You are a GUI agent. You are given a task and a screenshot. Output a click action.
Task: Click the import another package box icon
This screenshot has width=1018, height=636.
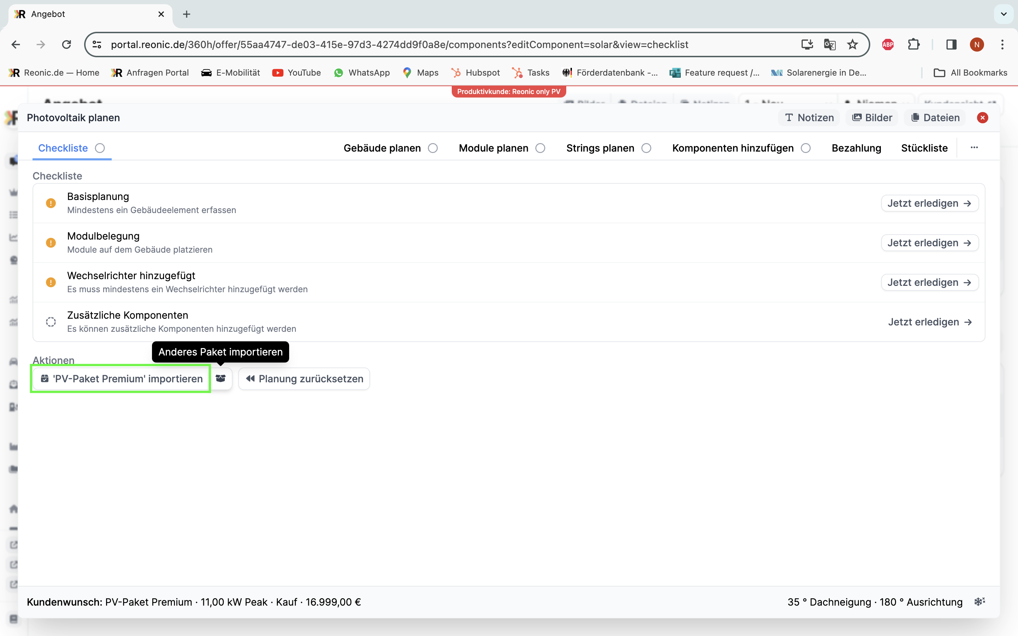[x=221, y=378]
